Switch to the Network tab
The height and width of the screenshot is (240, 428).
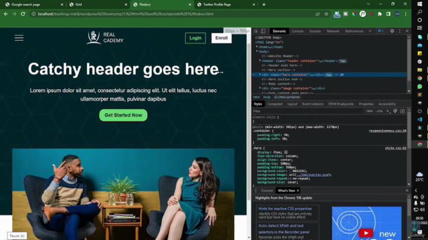(333, 31)
